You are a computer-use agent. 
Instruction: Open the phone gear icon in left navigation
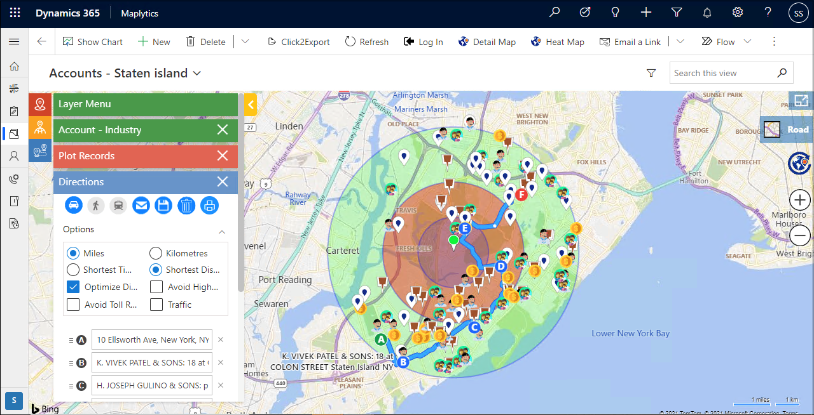point(14,179)
